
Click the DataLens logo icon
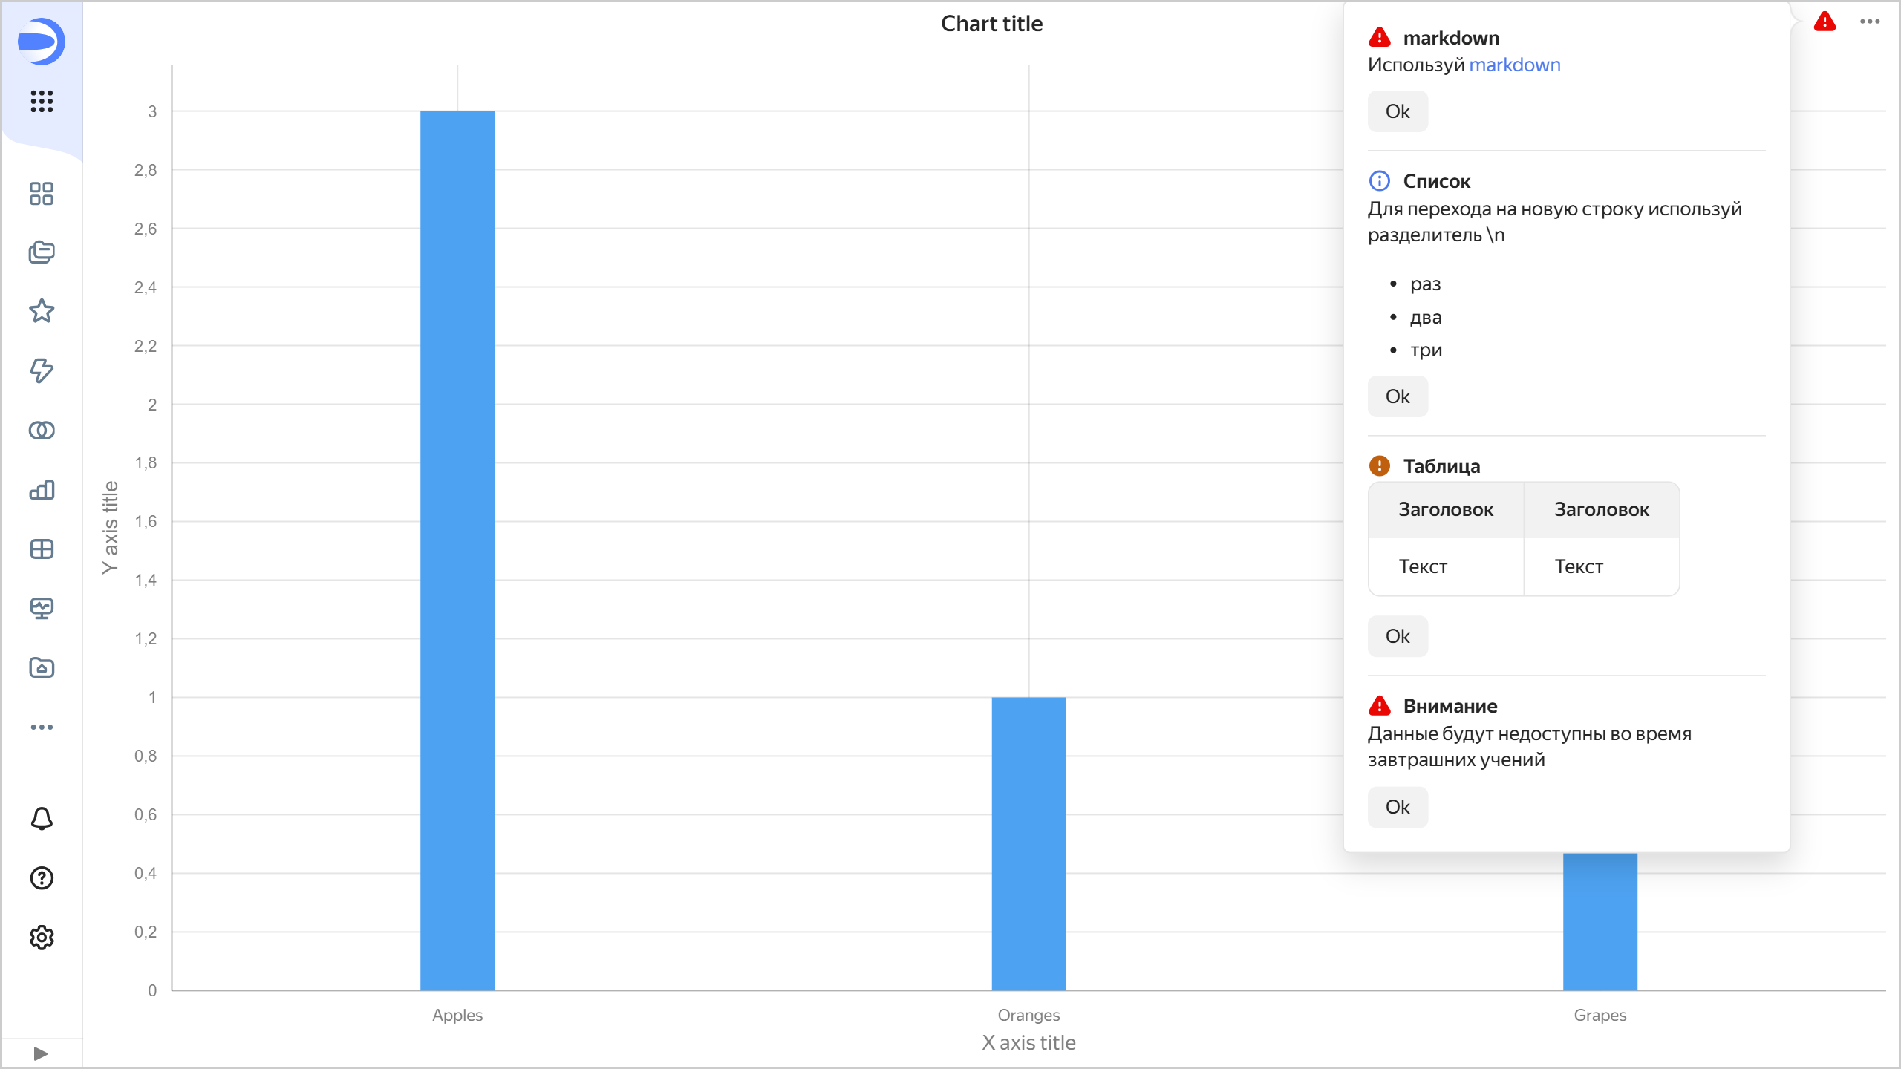(x=42, y=42)
